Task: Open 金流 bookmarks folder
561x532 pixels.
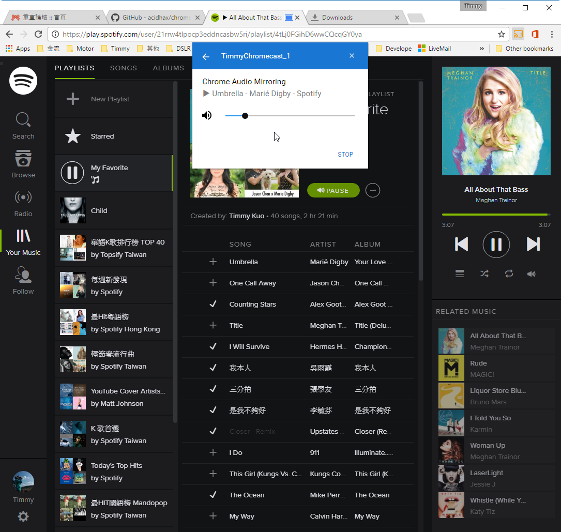Action: click(x=48, y=48)
